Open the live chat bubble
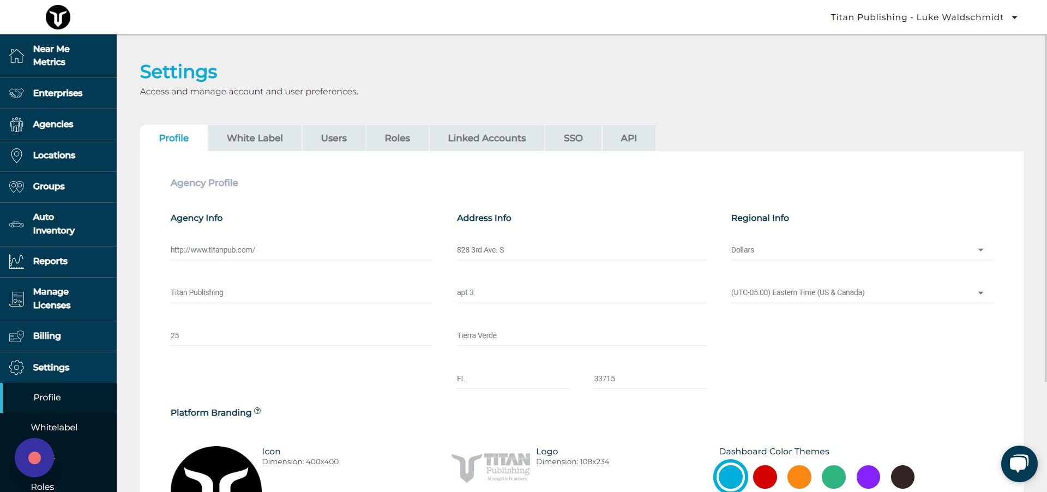Viewport: 1047px width, 492px height. [x=1019, y=463]
